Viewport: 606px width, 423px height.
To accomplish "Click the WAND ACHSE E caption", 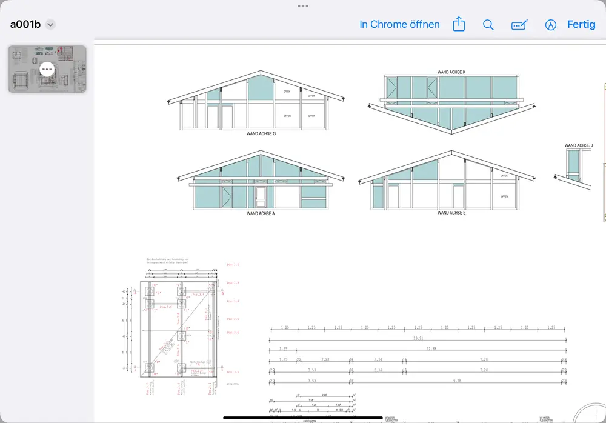I will (x=451, y=213).
